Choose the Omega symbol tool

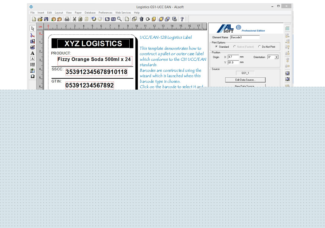(x=32, y=77)
